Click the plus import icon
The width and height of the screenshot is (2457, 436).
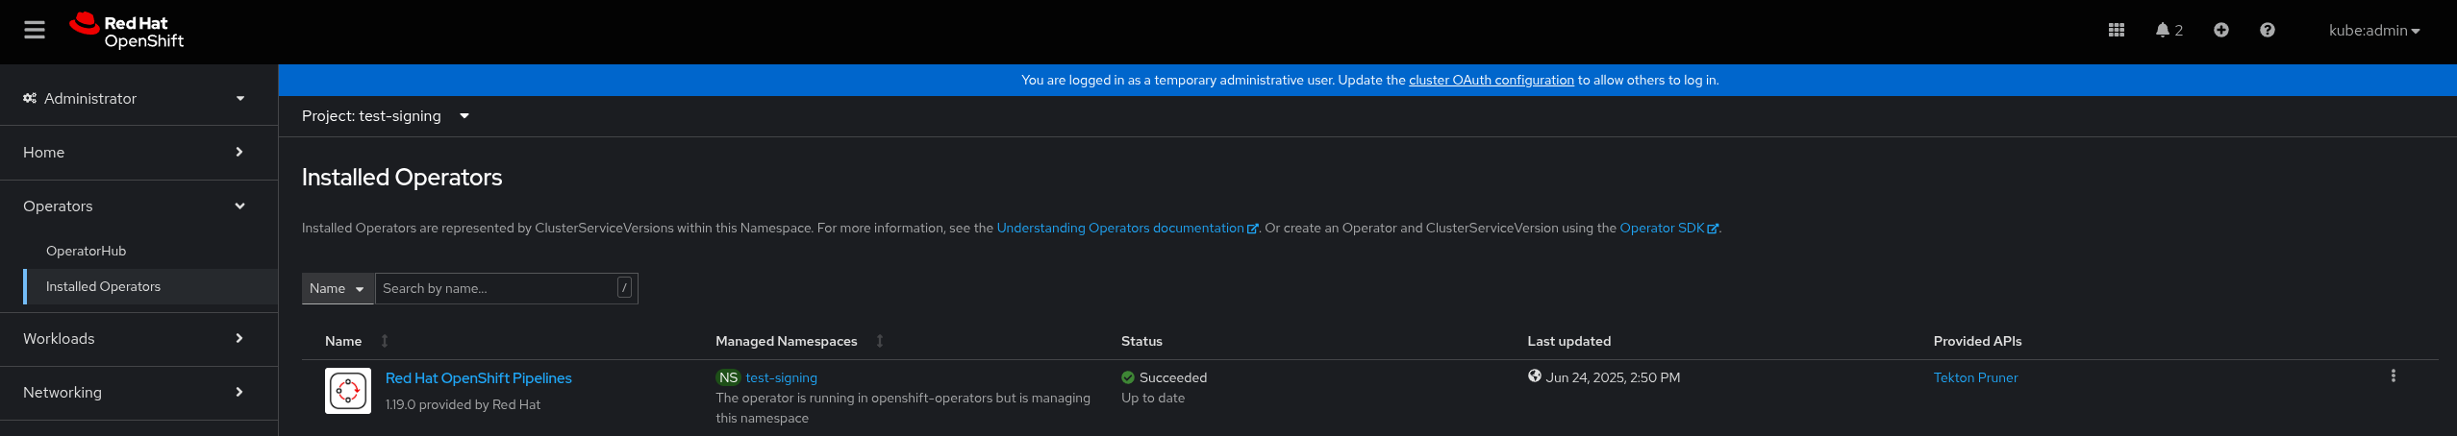coord(2220,30)
